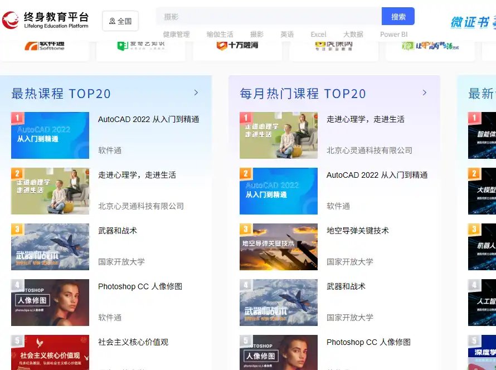Open Photoshop CC thumbnail in 每月热门课程 list
The image size is (496, 370).
[278, 352]
